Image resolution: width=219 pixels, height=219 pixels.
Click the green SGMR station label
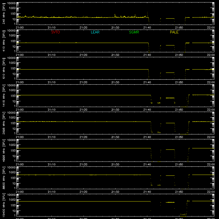click(x=134, y=32)
